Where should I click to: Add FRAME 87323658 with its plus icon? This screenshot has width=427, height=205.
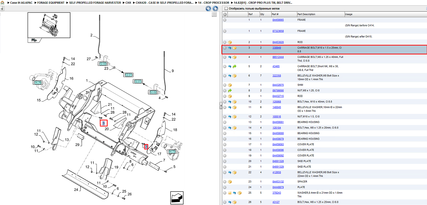pyautogui.click(x=225, y=31)
